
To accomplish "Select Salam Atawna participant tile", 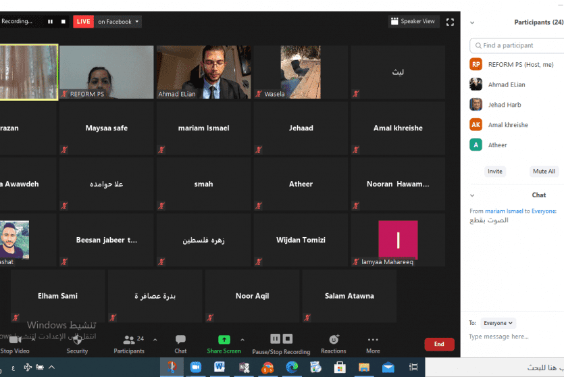I will point(349,296).
